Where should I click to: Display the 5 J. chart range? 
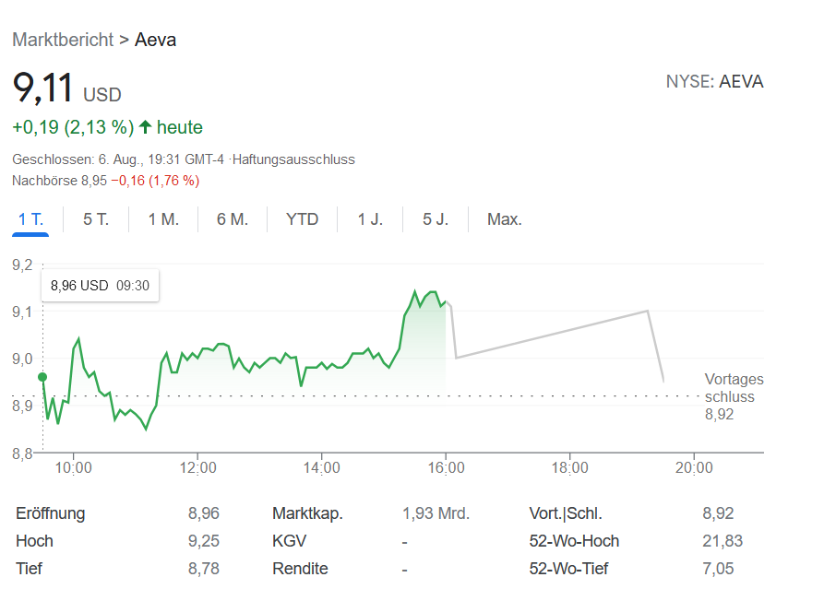click(436, 219)
